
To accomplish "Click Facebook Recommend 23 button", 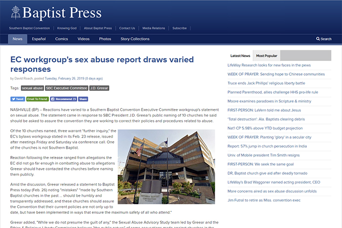I will (x=64, y=99).
